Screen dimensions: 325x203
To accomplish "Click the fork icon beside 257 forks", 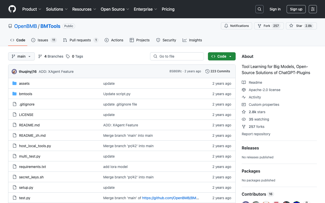I will pyautogui.click(x=244, y=127).
